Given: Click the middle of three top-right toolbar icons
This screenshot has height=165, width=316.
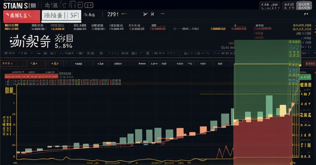Looking at the screenshot, I should tap(289, 6).
